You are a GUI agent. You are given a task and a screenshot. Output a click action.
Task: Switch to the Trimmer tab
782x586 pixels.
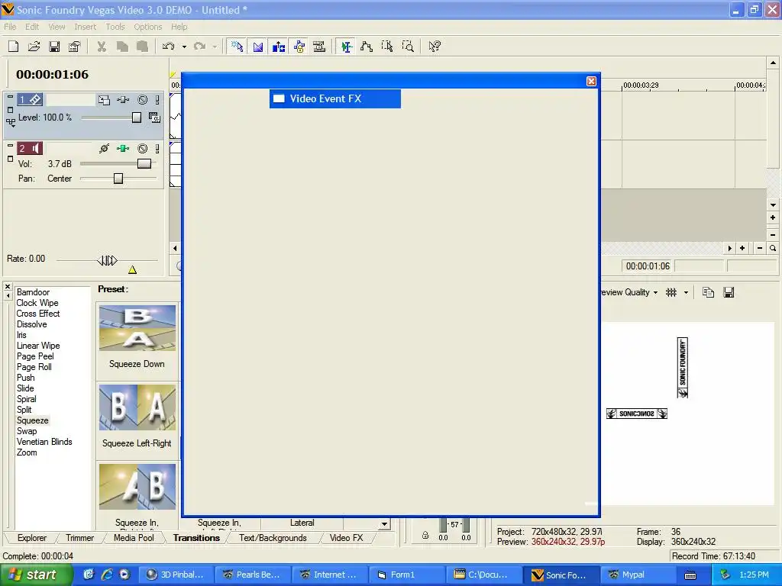pyautogui.click(x=79, y=538)
